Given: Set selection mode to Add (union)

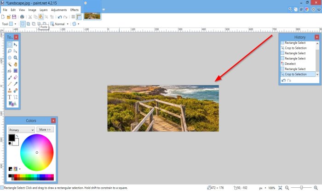Looking at the screenshot, I should (29, 24).
